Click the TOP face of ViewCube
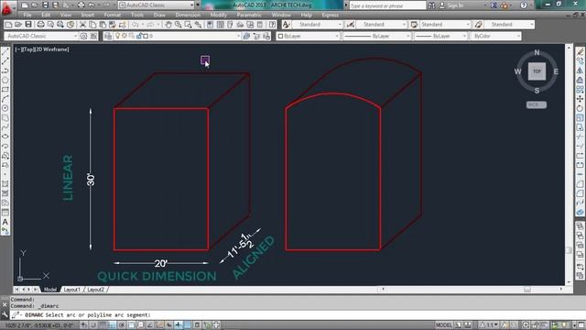Viewport: 586px width, 330px height. coord(537,71)
